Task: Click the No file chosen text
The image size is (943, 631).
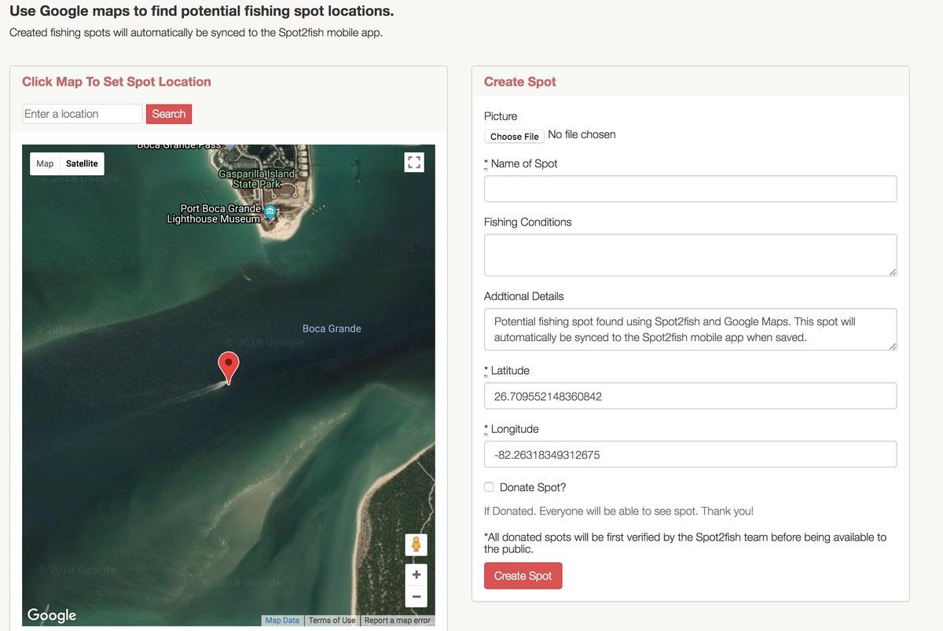Action: [582, 134]
